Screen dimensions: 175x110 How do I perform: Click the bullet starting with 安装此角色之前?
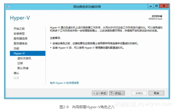95,43
